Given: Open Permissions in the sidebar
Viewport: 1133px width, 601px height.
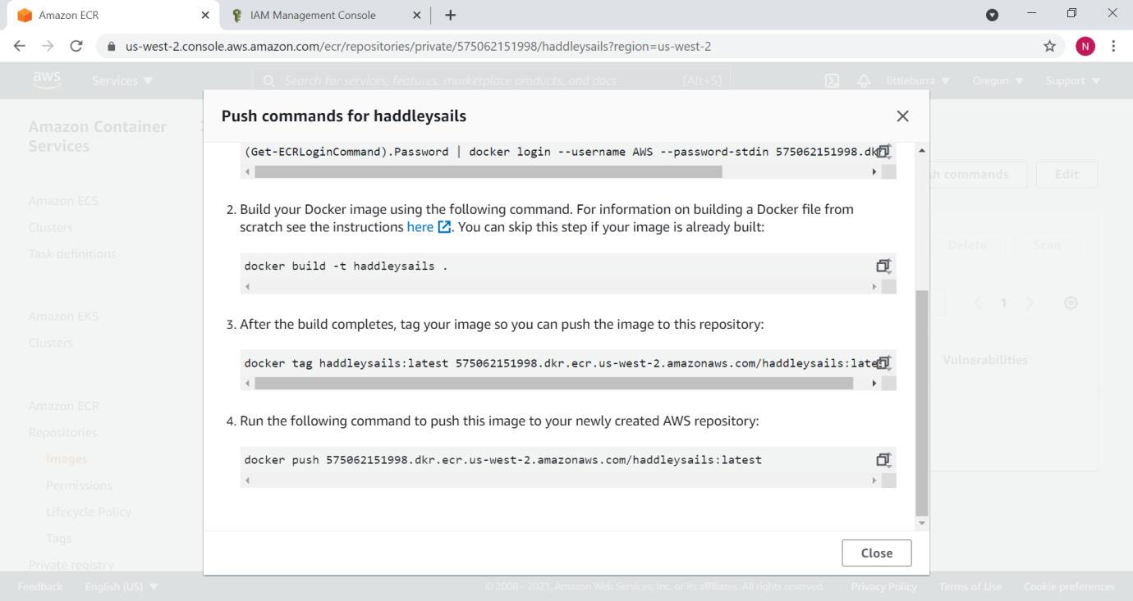Looking at the screenshot, I should coord(79,485).
